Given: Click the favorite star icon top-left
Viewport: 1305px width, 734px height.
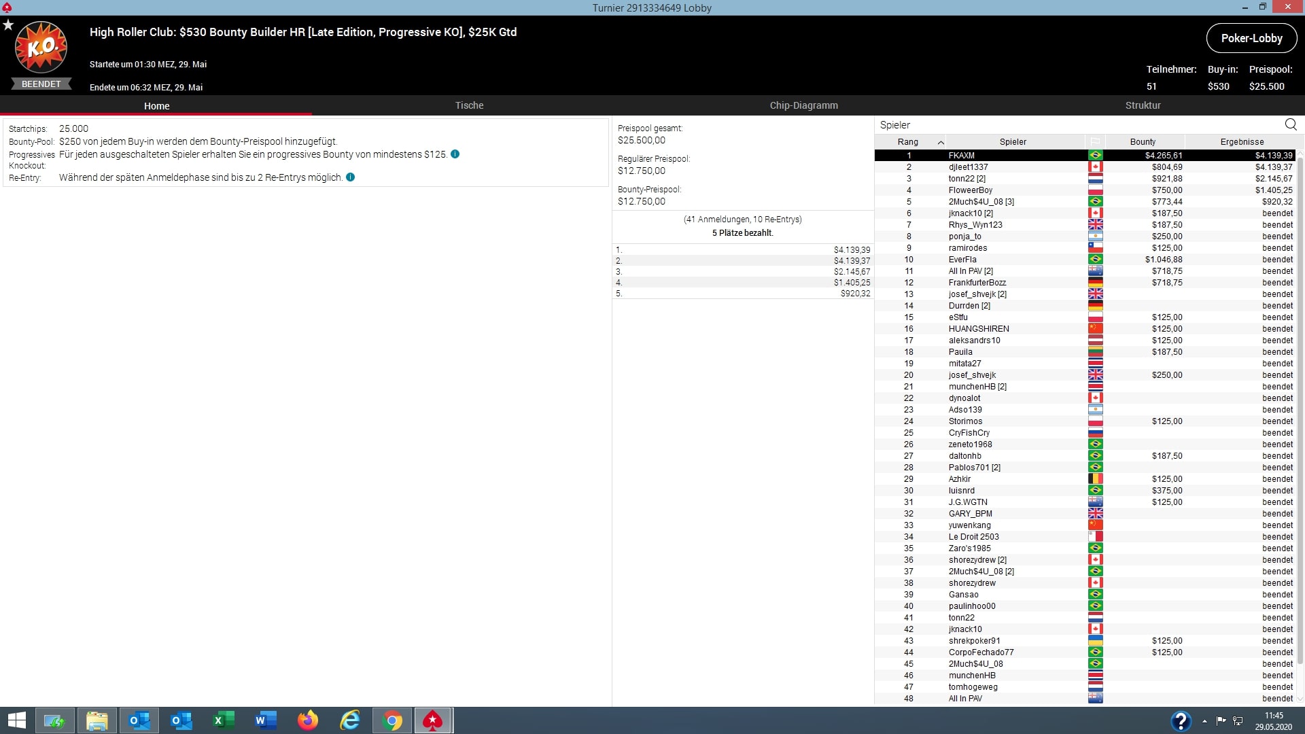Looking at the screenshot, I should pos(8,25).
